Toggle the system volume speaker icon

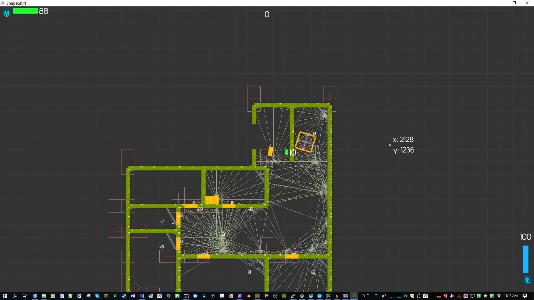(452, 296)
